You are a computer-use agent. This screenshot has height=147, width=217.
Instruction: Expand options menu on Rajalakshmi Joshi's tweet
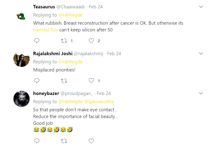pos(201,53)
